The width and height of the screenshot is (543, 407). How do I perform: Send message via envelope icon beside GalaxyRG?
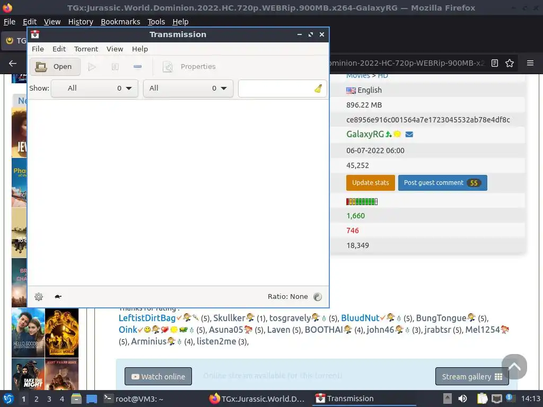click(409, 134)
